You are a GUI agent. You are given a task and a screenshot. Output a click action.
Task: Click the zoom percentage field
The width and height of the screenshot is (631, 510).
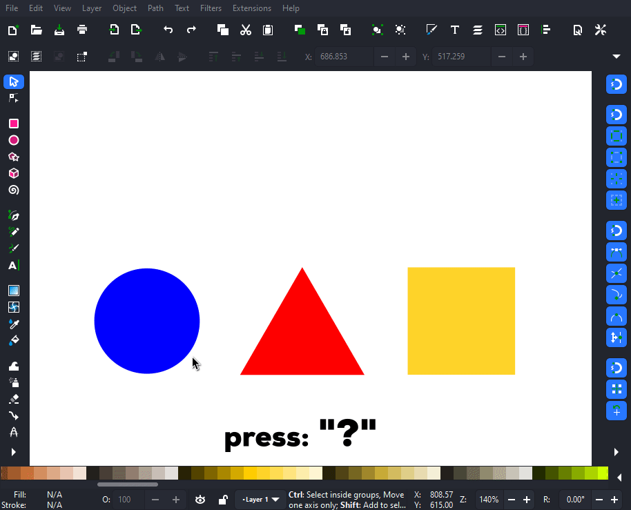point(489,500)
